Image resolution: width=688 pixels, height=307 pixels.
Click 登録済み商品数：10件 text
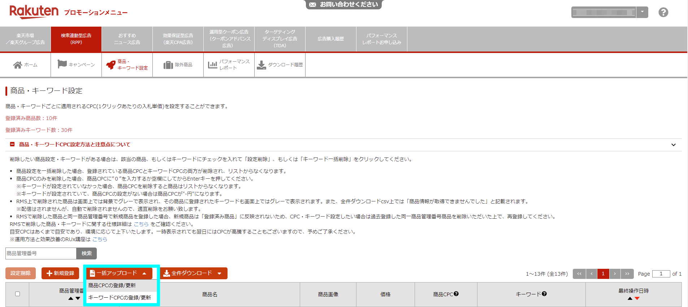click(x=31, y=118)
